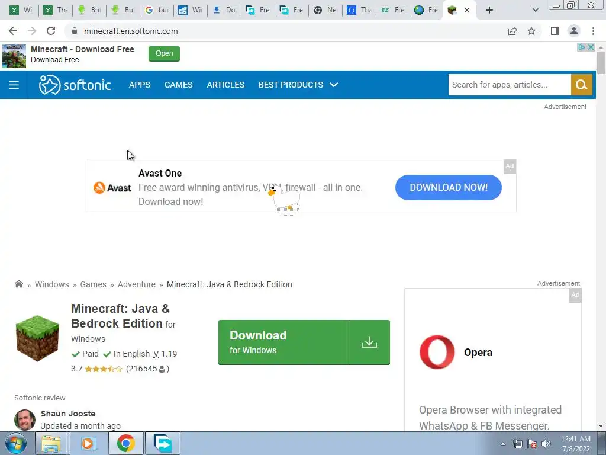Viewport: 606px width, 455px height.
Task: Open the Chrome side panel icon
Action: pos(555,31)
